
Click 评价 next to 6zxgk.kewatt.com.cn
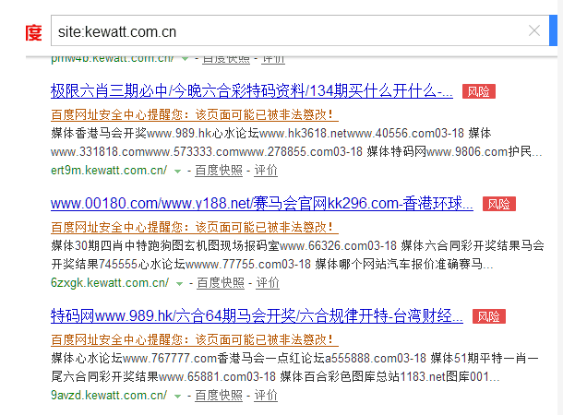[x=267, y=283]
